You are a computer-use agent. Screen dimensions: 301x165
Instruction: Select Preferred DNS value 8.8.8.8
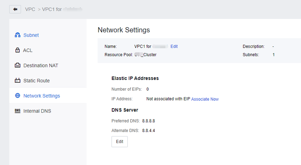[149, 121]
